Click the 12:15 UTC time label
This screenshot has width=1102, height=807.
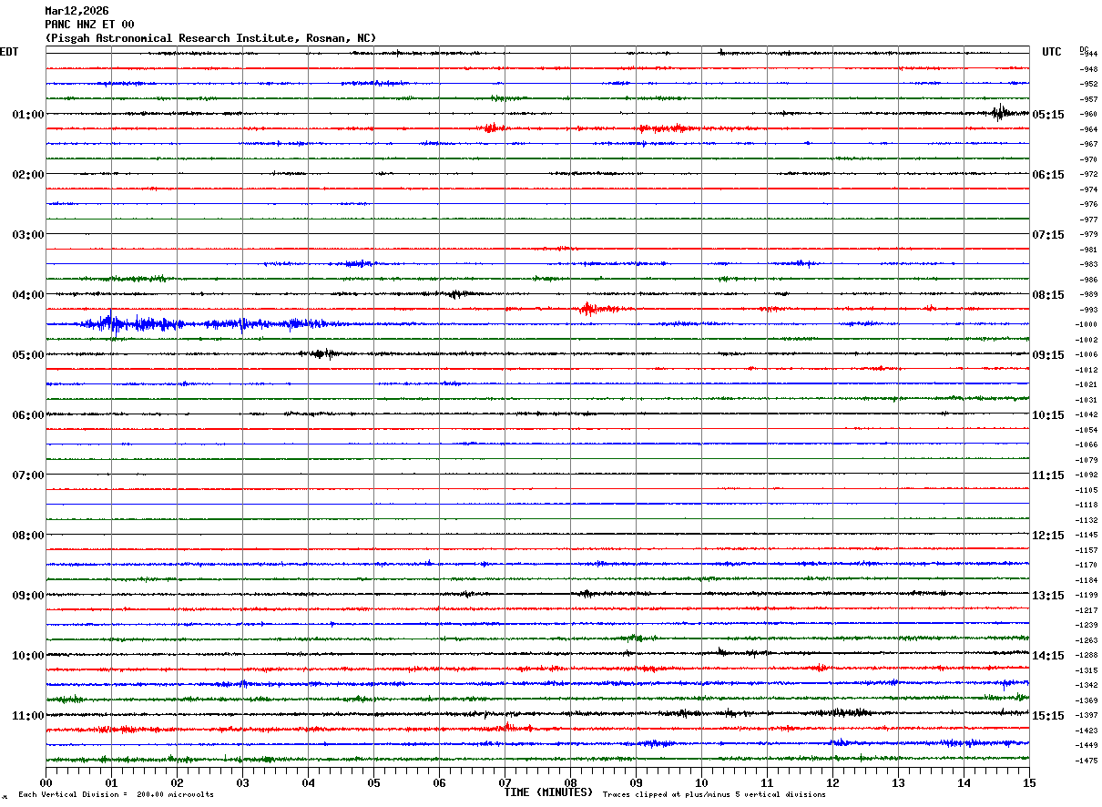point(1049,536)
